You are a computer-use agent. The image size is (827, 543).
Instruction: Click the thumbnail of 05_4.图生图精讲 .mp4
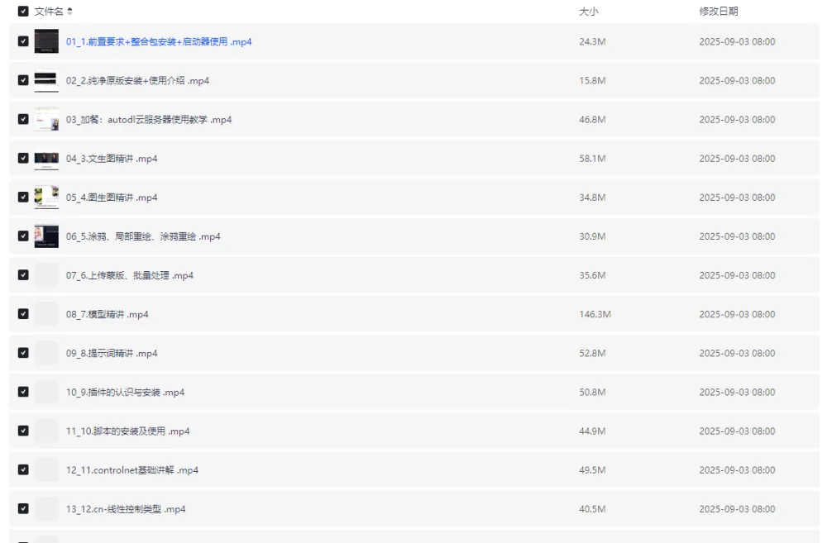coord(46,198)
